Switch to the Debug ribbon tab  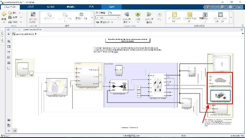coord(30,7)
